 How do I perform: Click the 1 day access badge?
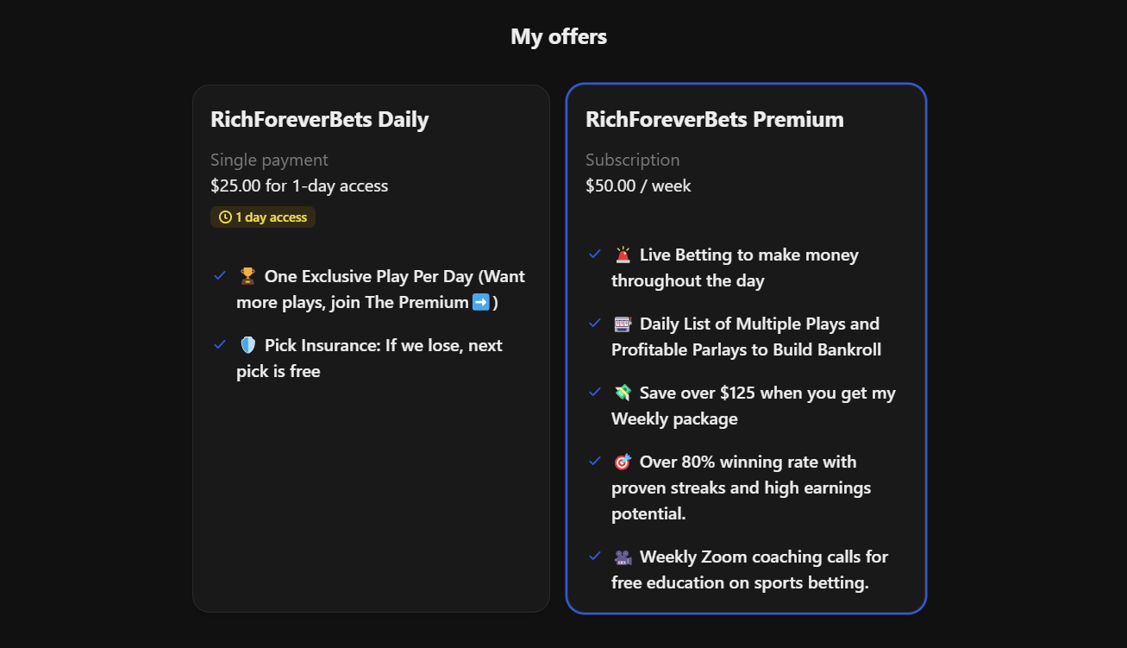click(x=263, y=217)
